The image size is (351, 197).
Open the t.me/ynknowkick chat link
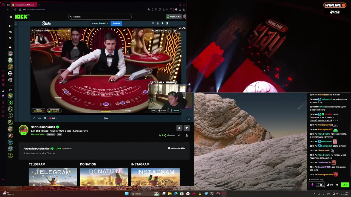coord(321,120)
